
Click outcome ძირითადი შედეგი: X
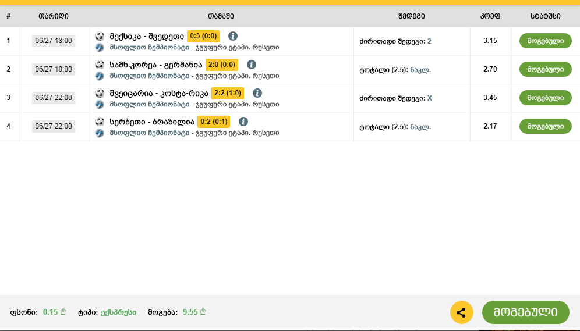point(396,98)
